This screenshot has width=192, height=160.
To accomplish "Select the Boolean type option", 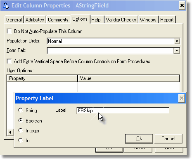I will 21,120.
